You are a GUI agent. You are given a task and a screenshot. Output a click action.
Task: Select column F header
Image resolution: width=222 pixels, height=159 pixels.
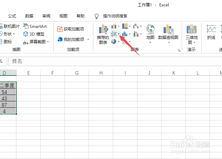tap(52, 73)
